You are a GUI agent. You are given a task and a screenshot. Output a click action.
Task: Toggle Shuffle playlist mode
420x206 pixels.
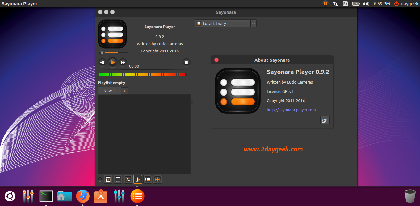[x=128, y=179]
